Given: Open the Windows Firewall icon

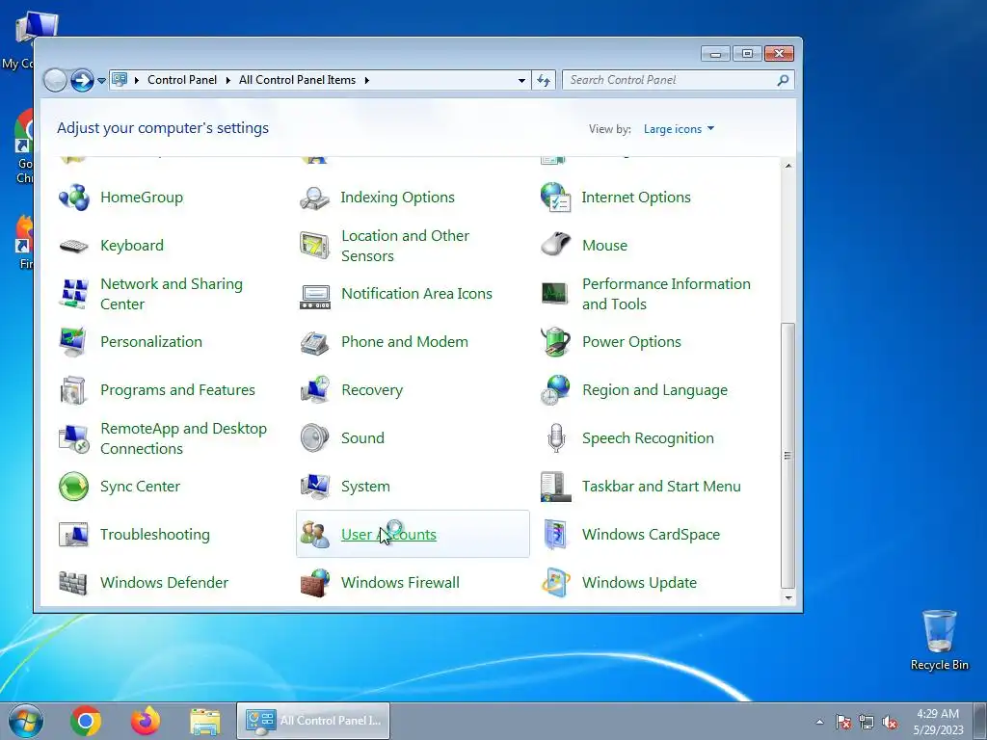Looking at the screenshot, I should pos(315,583).
